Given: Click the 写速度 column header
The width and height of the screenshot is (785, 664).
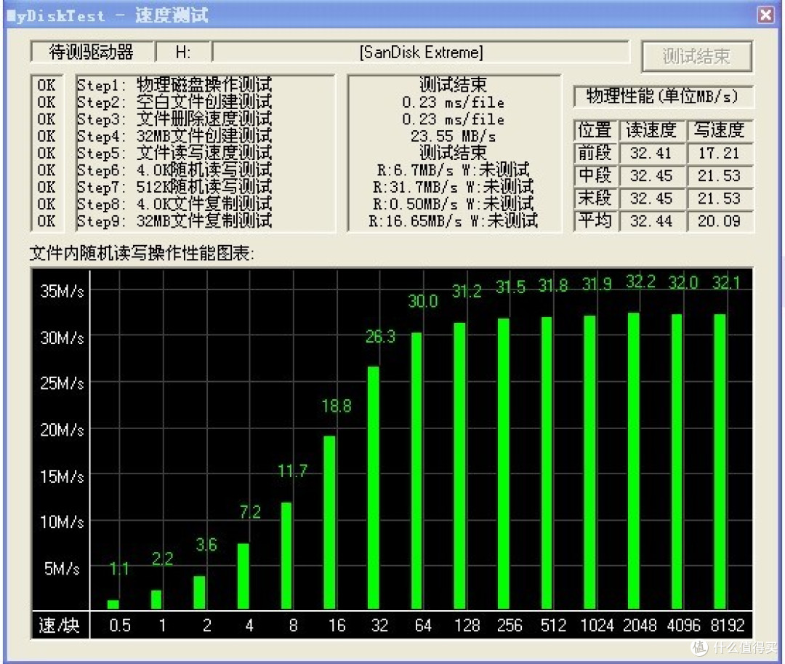Looking at the screenshot, I should (719, 130).
